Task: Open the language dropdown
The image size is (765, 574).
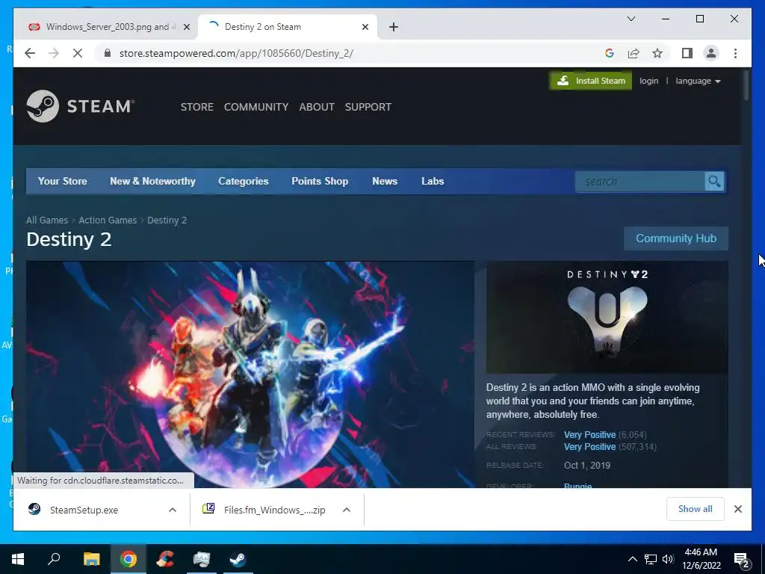Action: 698,81
